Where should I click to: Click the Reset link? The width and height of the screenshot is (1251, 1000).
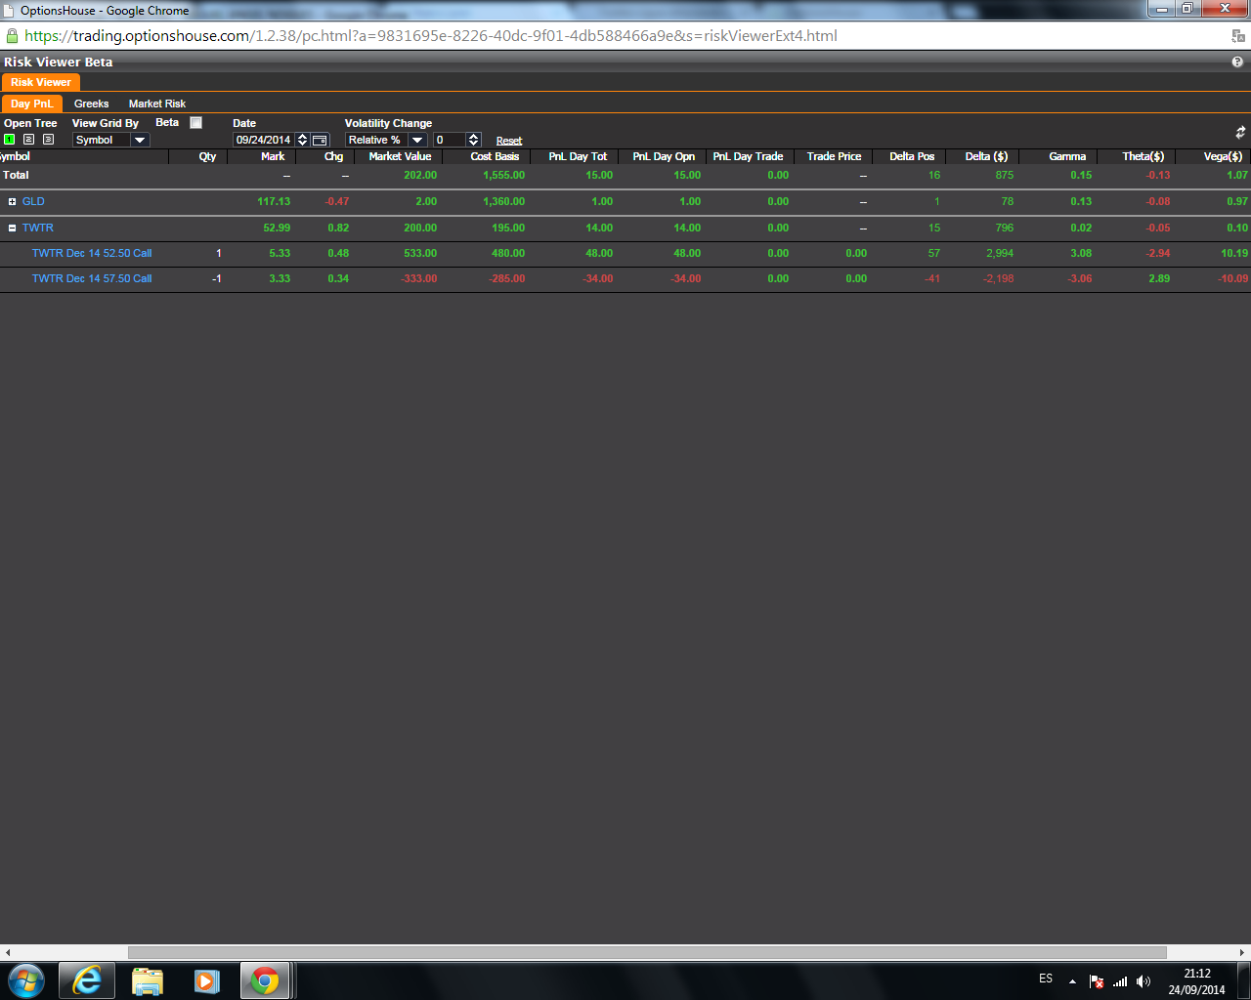[x=509, y=141]
